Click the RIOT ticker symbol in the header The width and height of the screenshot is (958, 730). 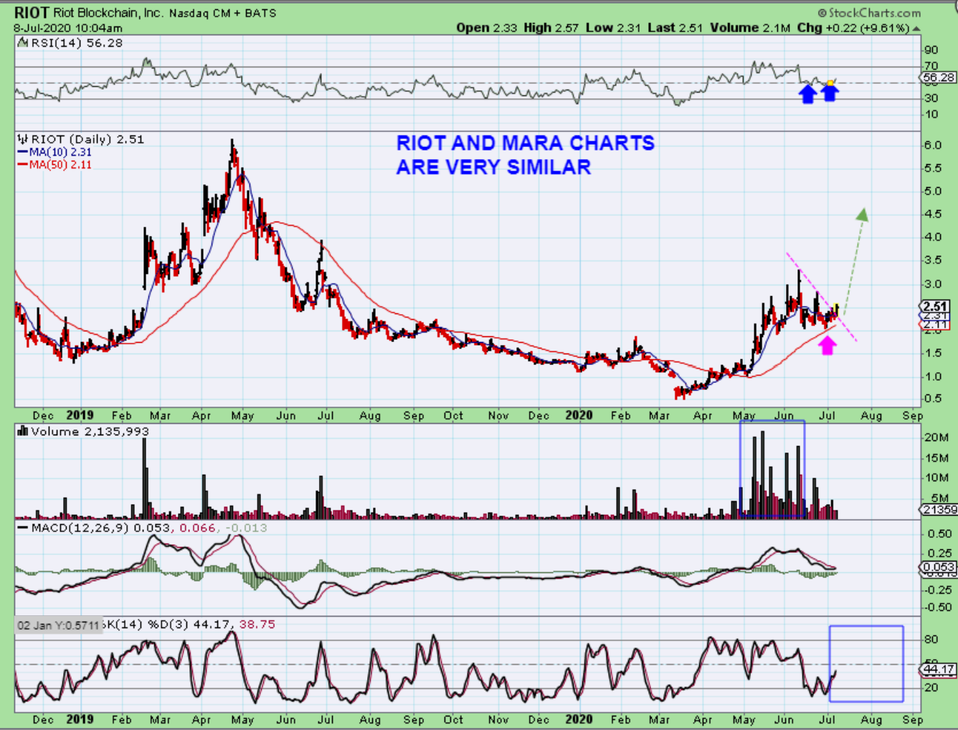(32, 12)
